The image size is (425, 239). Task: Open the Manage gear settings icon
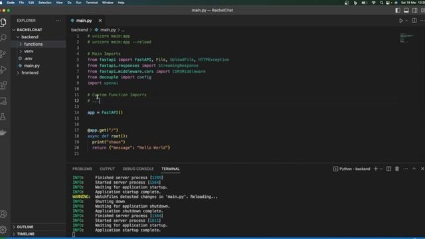(x=3, y=230)
